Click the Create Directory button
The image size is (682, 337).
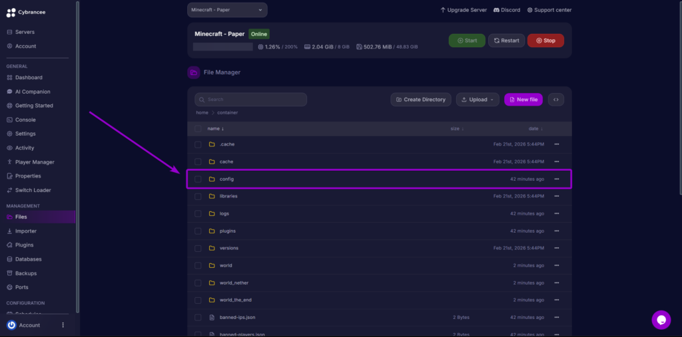coord(421,100)
